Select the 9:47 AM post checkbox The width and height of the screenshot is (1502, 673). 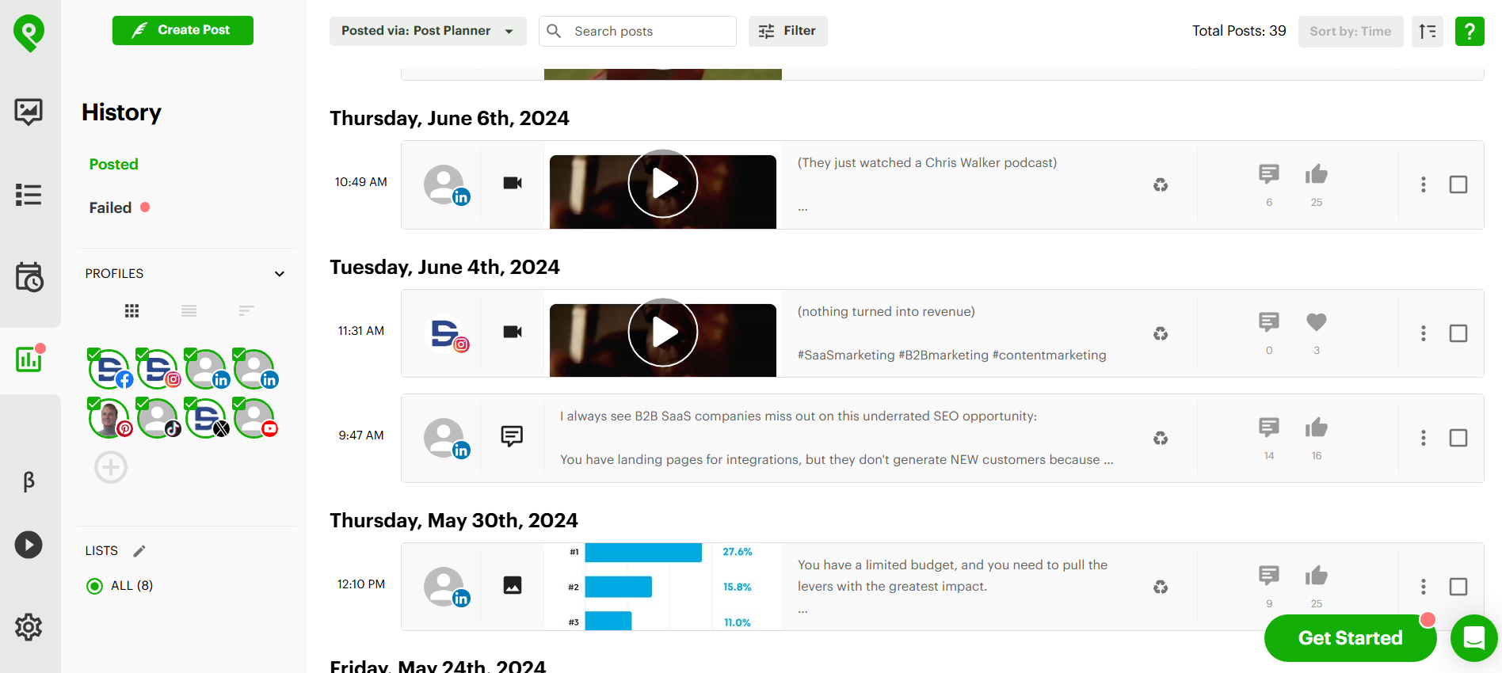coord(1458,438)
